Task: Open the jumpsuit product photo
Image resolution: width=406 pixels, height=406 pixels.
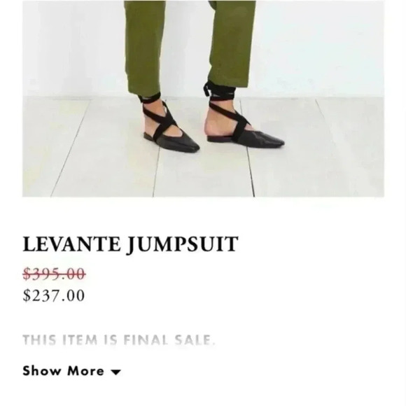Action: pyautogui.click(x=203, y=99)
